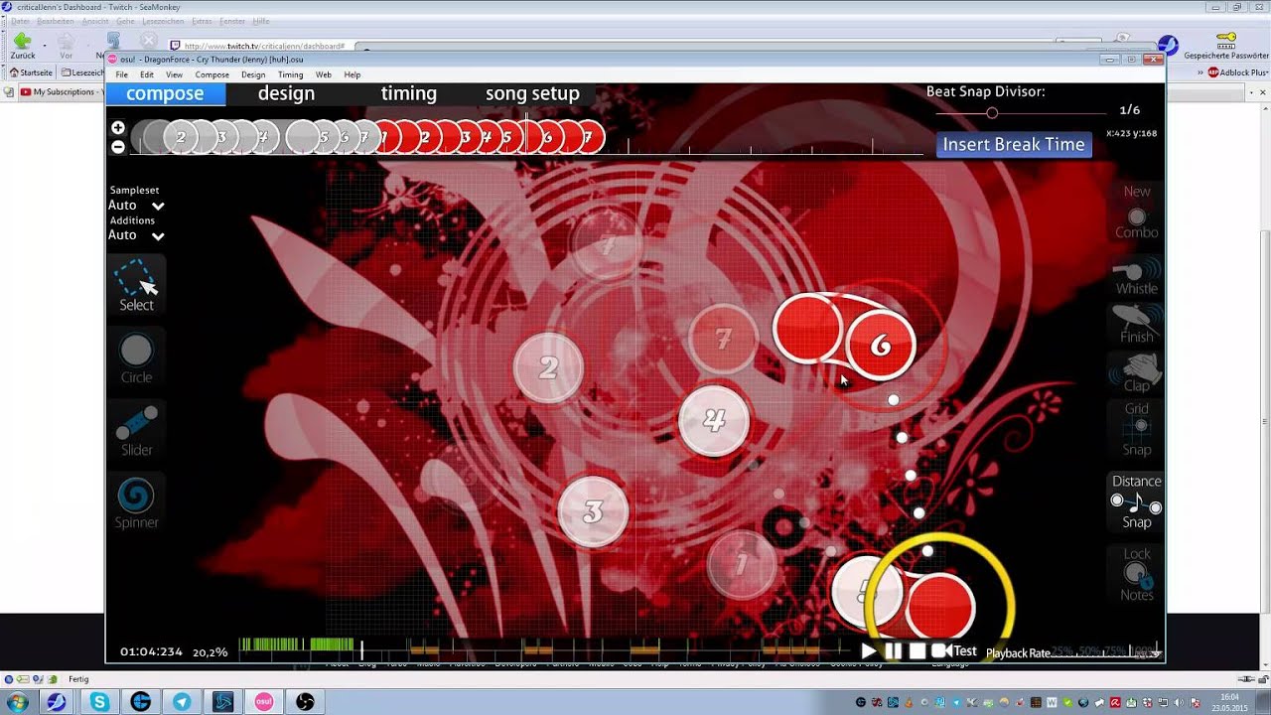
Task: Open the song setup tab
Action: 532,93
